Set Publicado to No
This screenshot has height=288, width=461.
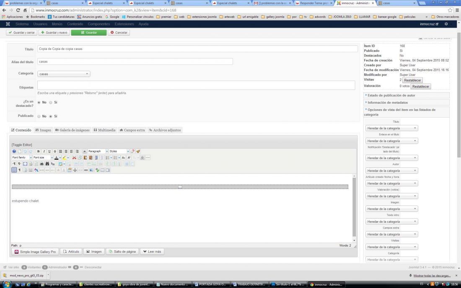(x=39, y=116)
